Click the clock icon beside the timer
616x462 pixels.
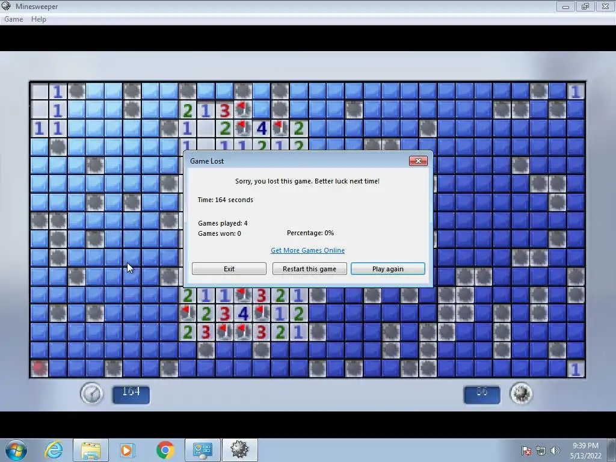click(91, 393)
